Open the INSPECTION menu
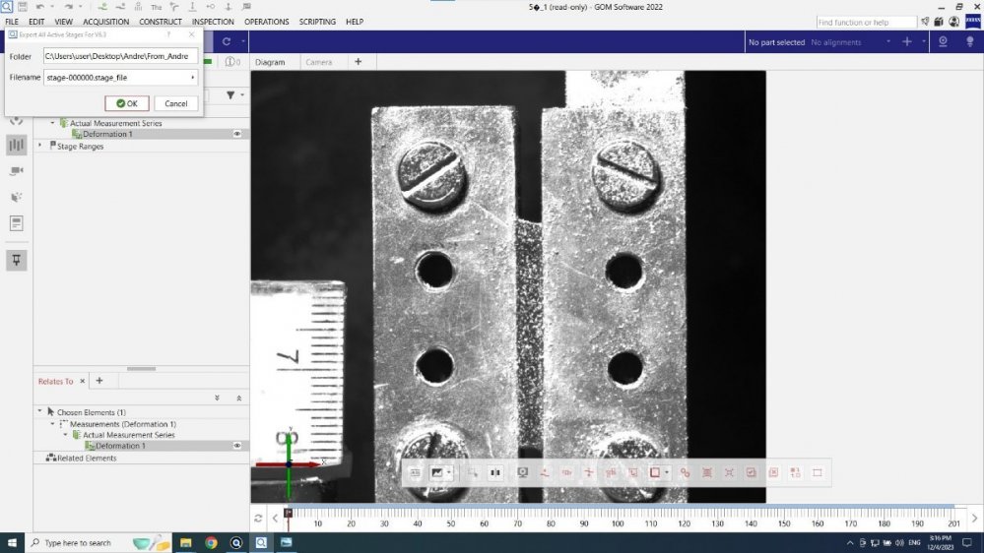 (213, 22)
